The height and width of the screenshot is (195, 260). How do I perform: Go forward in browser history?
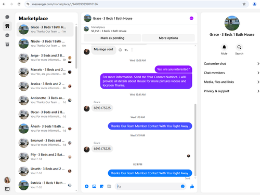(x=11, y=4)
